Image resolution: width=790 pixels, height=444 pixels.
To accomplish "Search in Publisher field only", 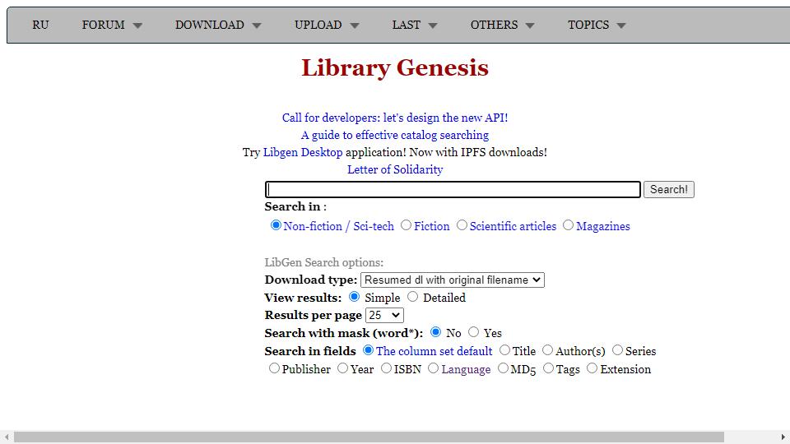I will [274, 368].
